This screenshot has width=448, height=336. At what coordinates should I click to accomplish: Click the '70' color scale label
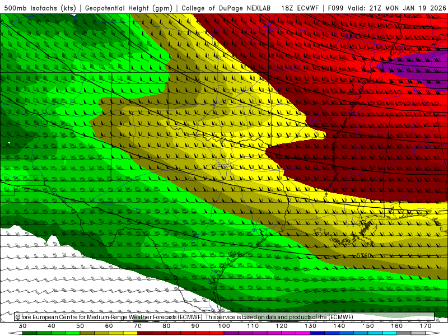click(138, 326)
